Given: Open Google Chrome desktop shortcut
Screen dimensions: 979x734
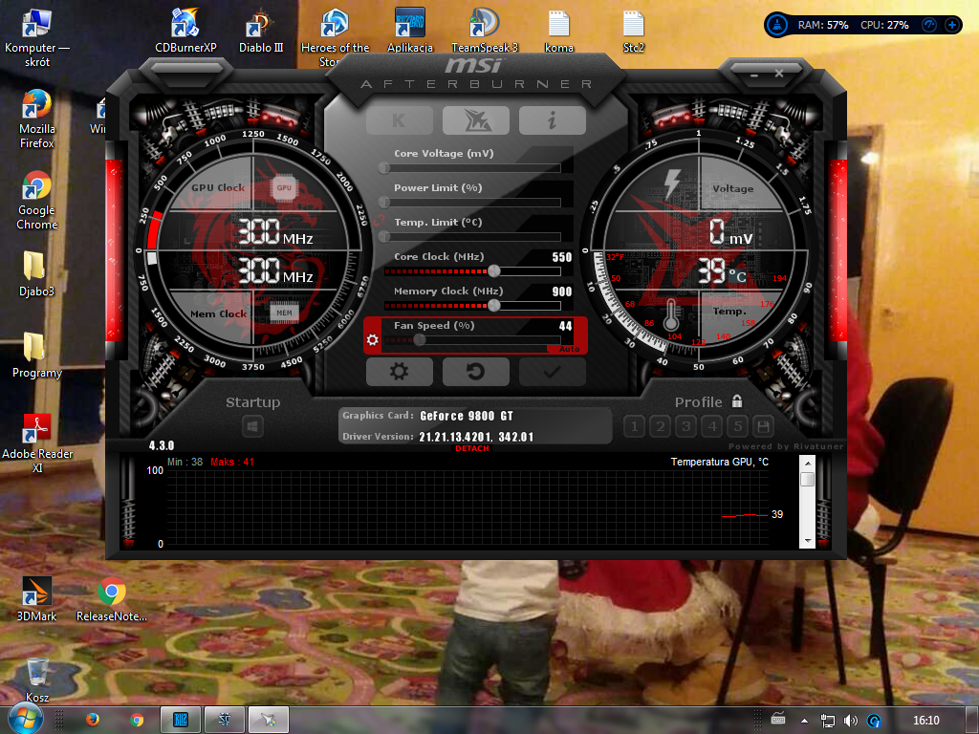Looking at the screenshot, I should pos(37,200).
